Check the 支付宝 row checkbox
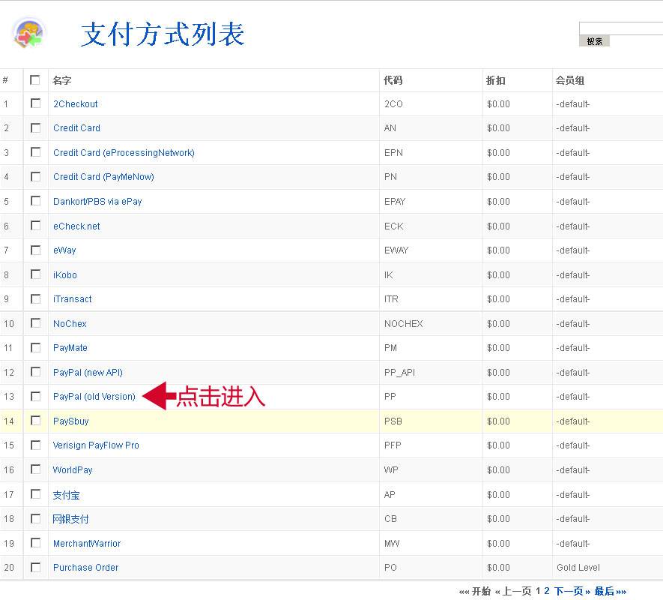 pyautogui.click(x=34, y=494)
